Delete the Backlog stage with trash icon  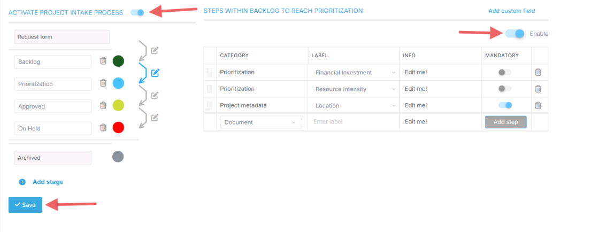click(x=103, y=61)
